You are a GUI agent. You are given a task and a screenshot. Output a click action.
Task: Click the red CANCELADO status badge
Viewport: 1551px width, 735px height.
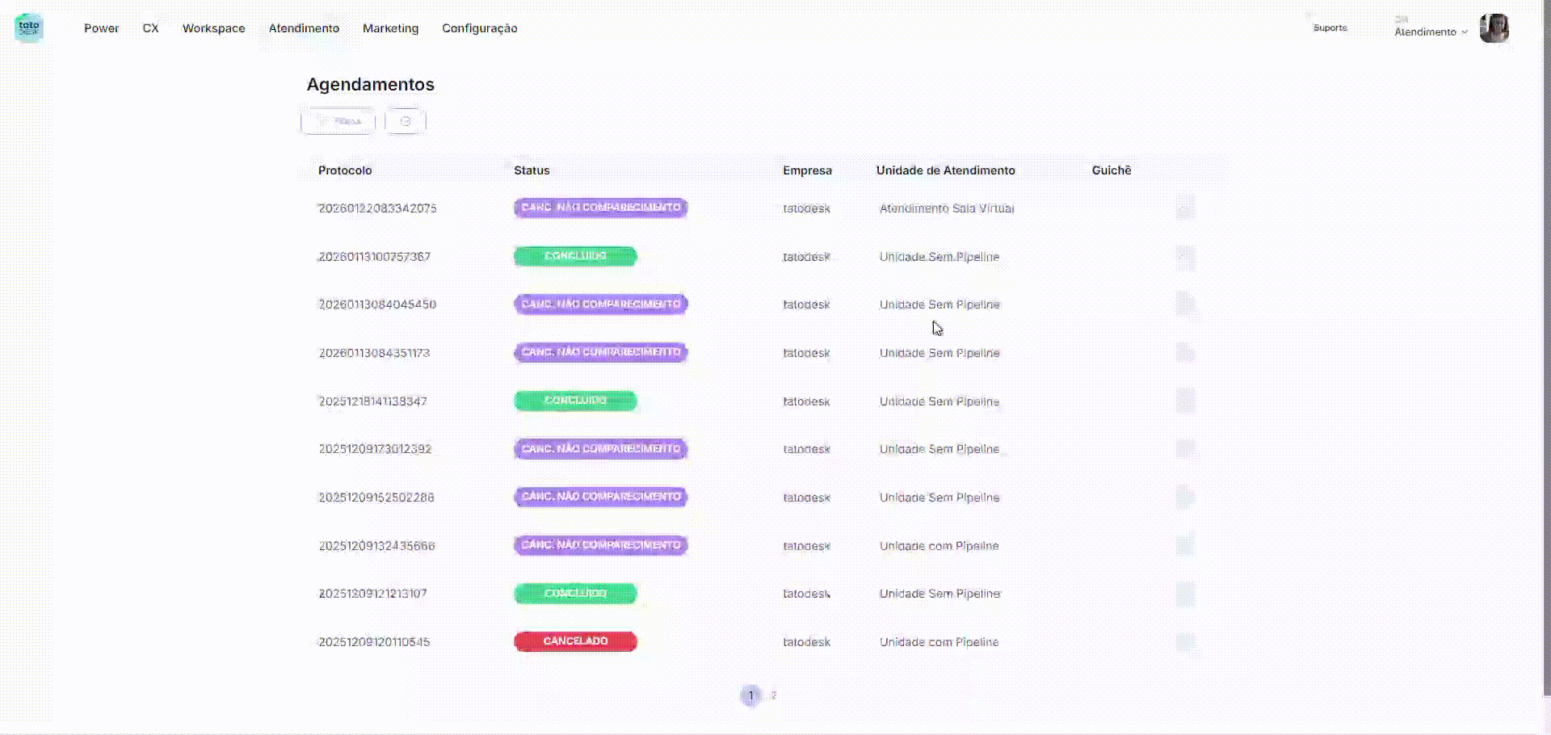click(x=575, y=641)
